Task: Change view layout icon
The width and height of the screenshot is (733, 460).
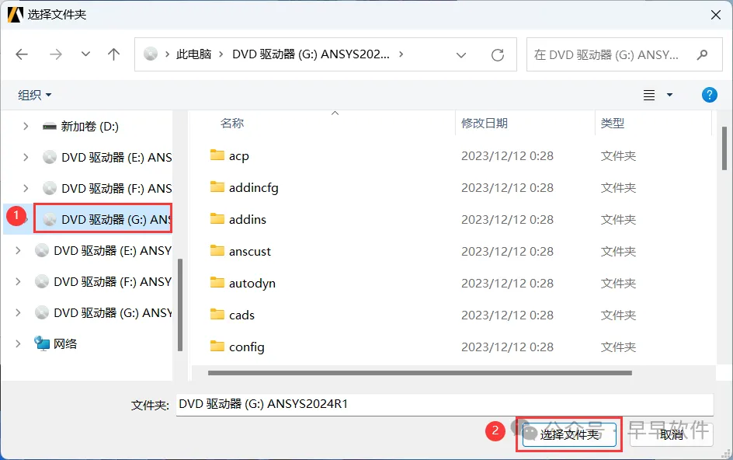Action: pyautogui.click(x=649, y=95)
